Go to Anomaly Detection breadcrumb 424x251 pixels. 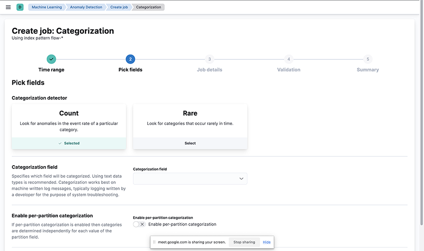tap(86, 7)
